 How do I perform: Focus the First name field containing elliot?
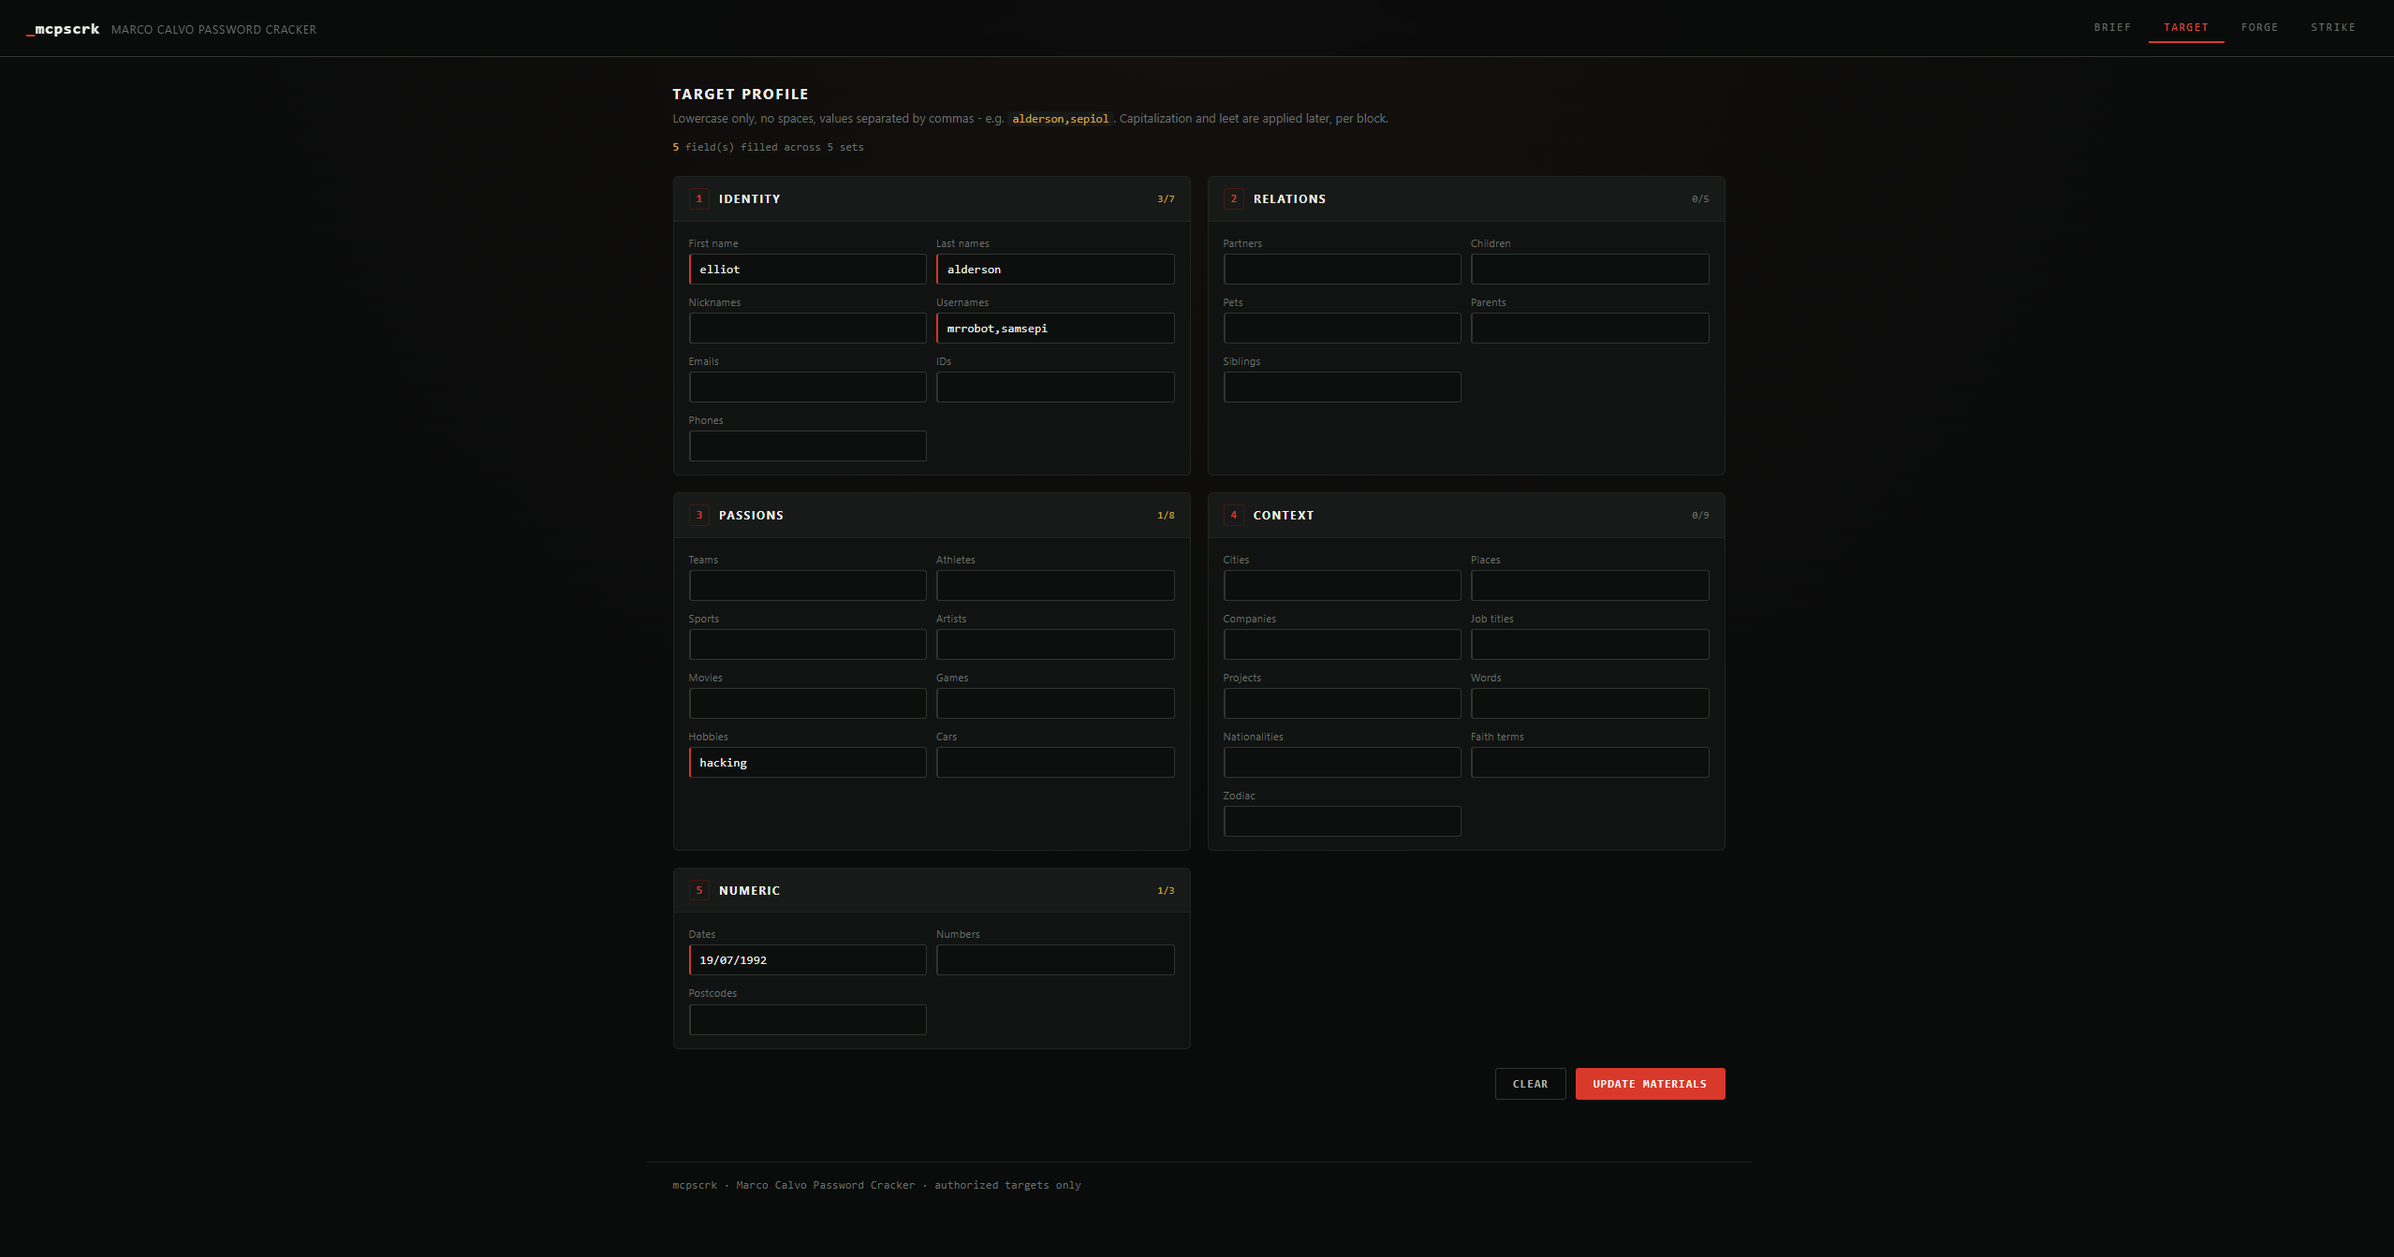point(807,270)
